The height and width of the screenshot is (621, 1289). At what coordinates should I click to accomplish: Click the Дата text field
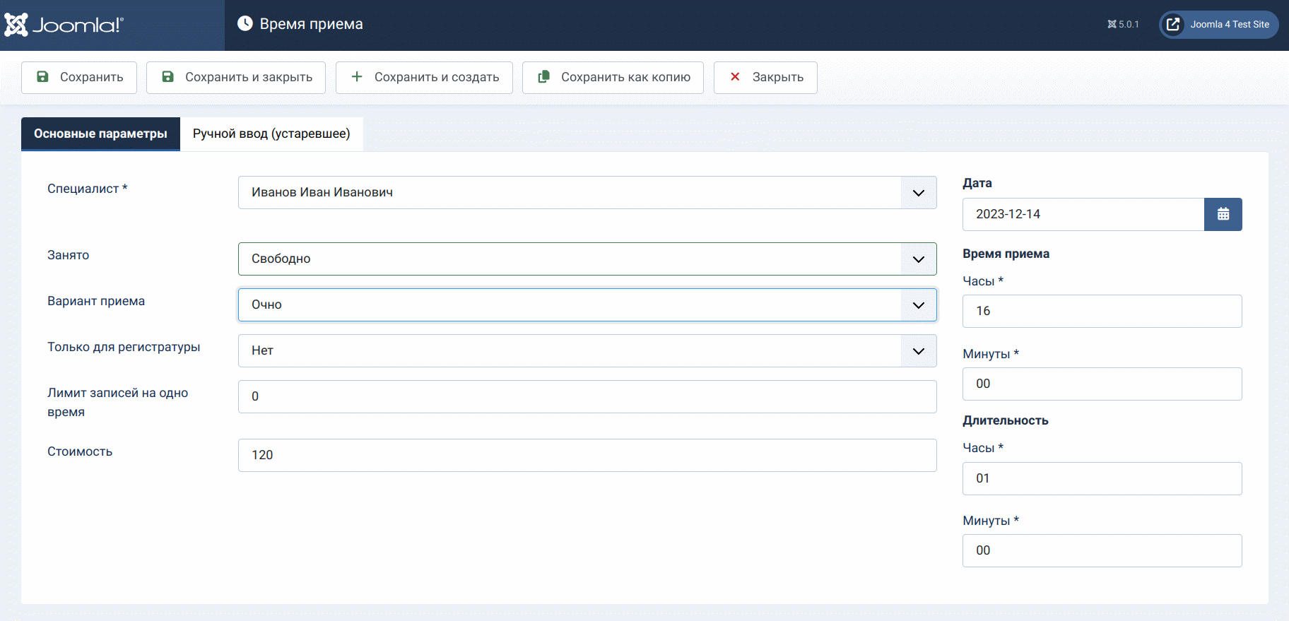pos(1083,214)
